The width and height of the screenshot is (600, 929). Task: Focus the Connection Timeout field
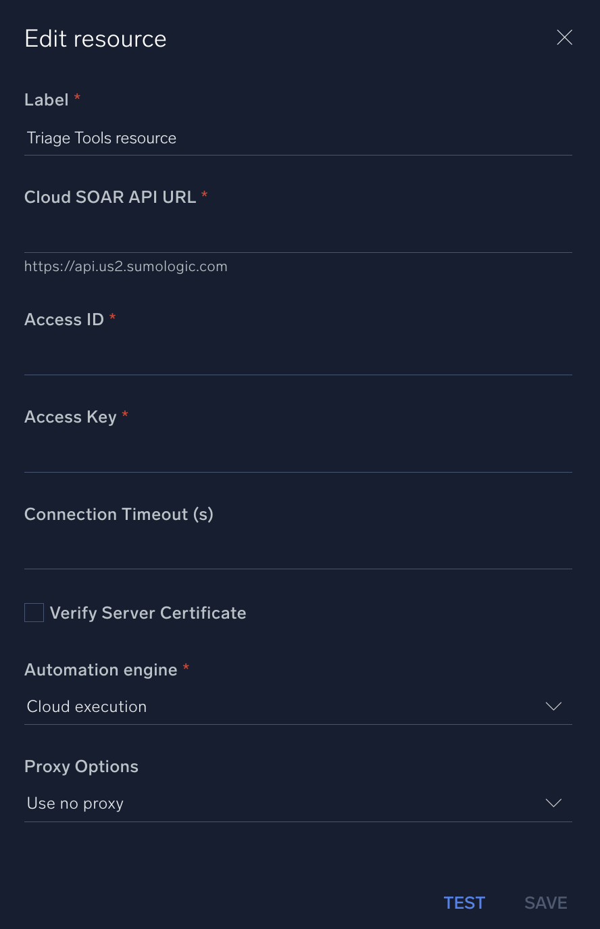[x=297, y=553]
